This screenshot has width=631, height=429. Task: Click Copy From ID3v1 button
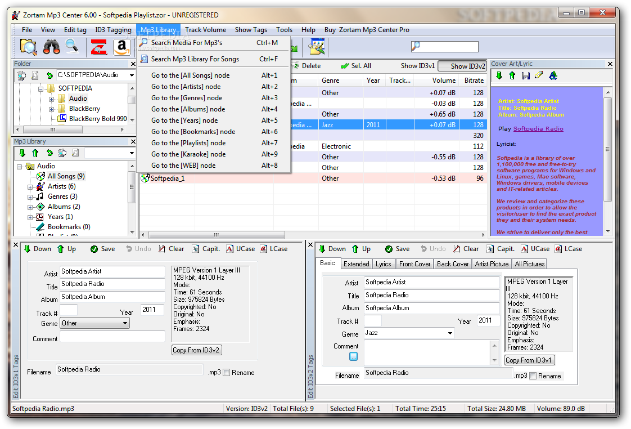529,360
